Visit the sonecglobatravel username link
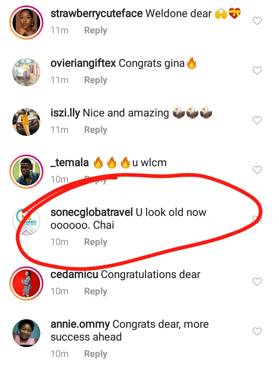Image resolution: width=279 pixels, height=372 pixels. coord(91,212)
